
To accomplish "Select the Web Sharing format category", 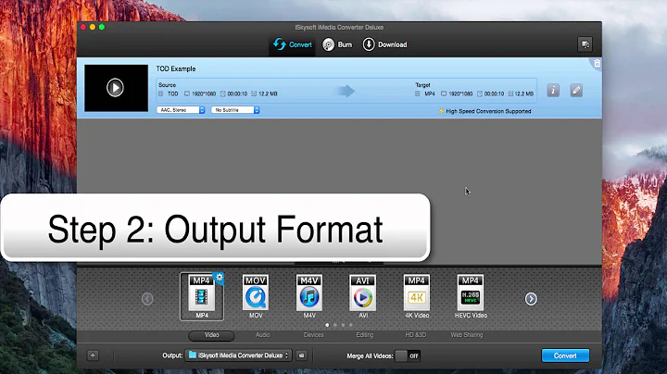I will click(467, 335).
